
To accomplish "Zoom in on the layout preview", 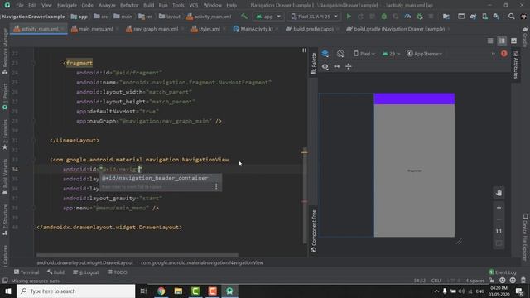I will tap(499, 208).
